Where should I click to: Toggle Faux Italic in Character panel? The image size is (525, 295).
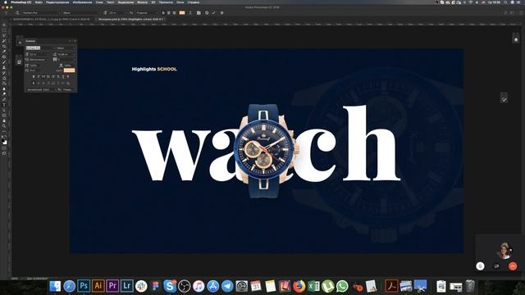pos(39,77)
